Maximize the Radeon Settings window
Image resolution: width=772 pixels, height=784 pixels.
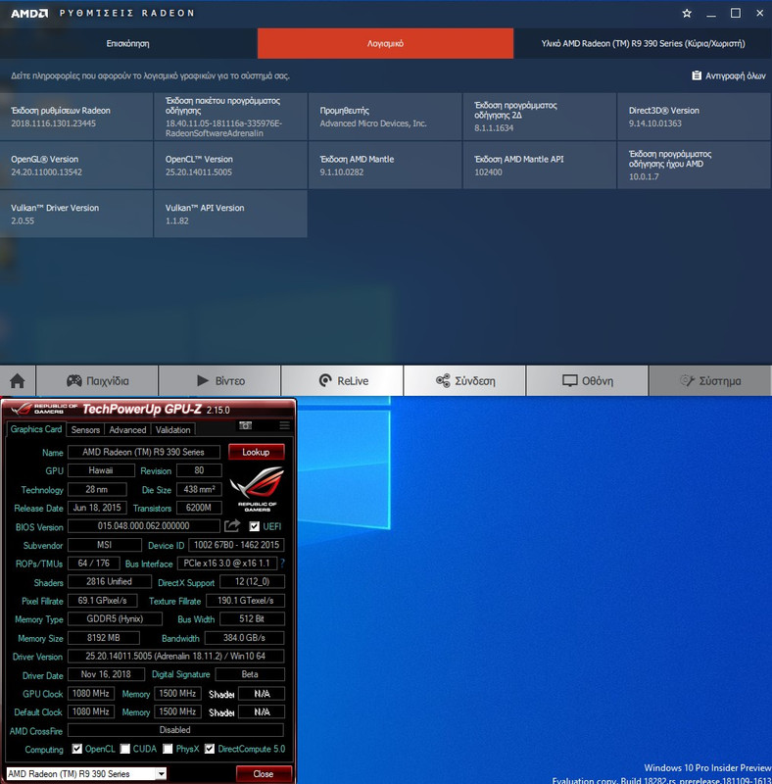(736, 14)
